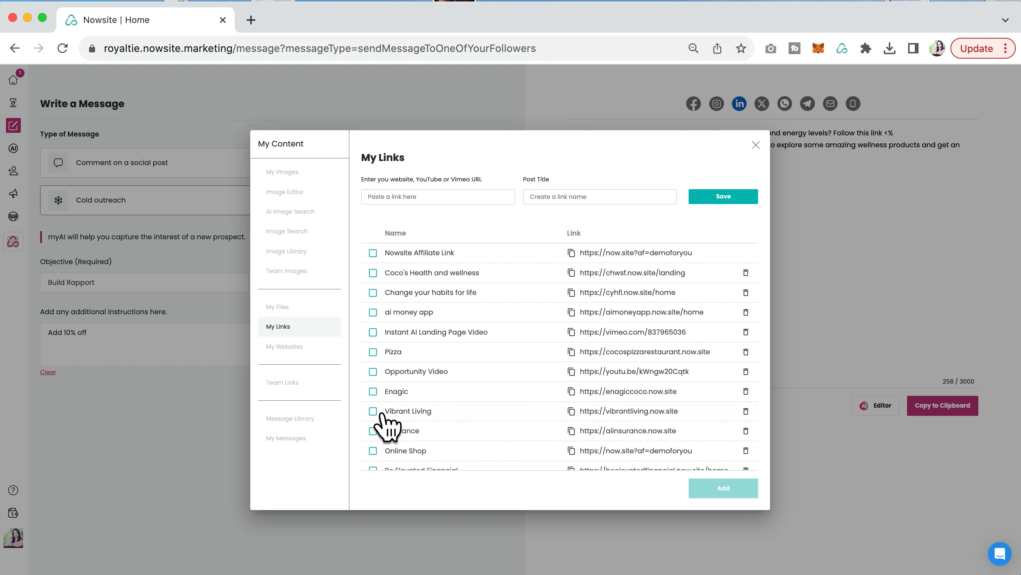Open the myAI tool in the sidebar

tap(13, 148)
